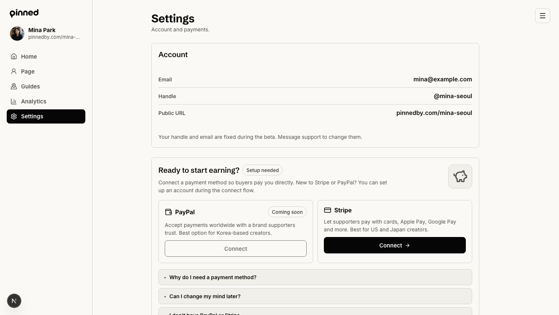559x315 pixels.
Task: Click the Coming soon badge
Action: pos(287,212)
